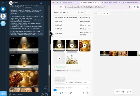The image size is (140, 96).
Task: Click the site info icon in the address bar
Action: [x=65, y=7]
